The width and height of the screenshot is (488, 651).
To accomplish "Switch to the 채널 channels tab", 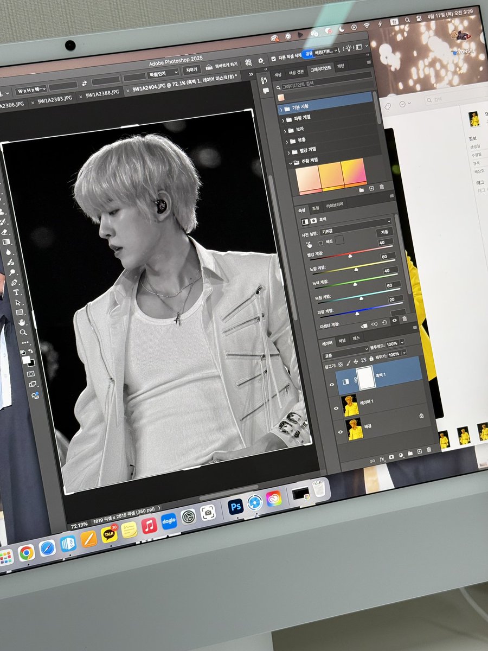I will click(x=342, y=341).
